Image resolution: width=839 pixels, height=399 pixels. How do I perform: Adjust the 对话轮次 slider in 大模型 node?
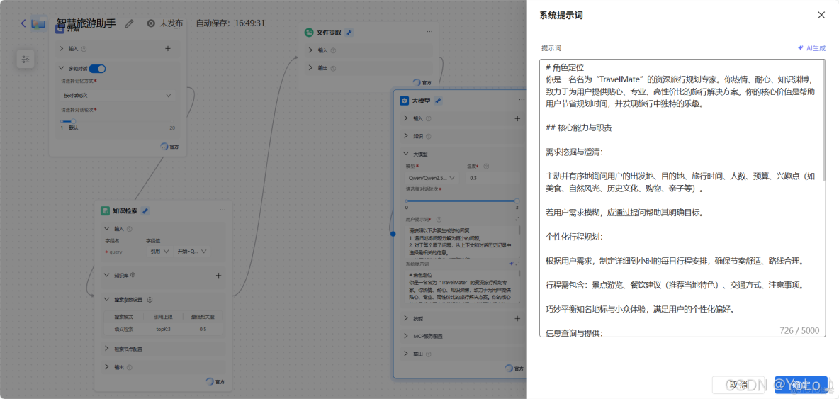(461, 201)
